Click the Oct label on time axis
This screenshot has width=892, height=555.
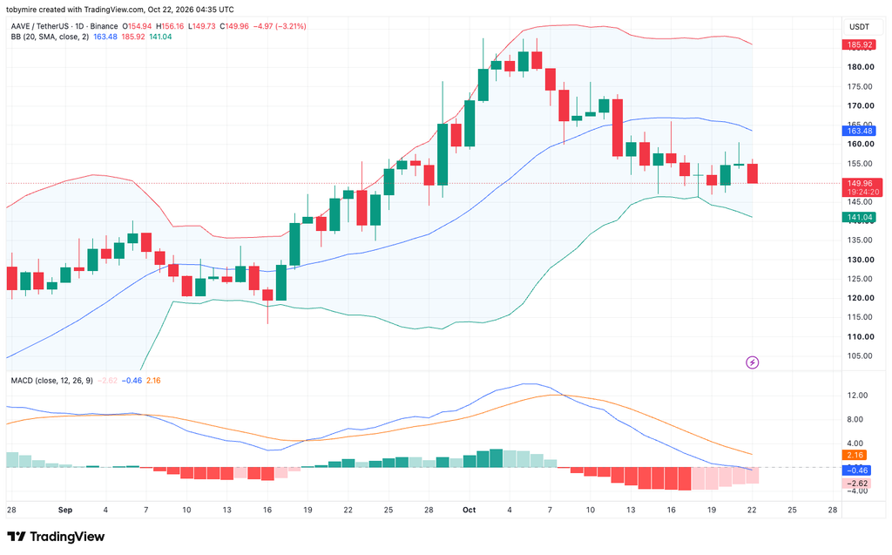pos(469,510)
